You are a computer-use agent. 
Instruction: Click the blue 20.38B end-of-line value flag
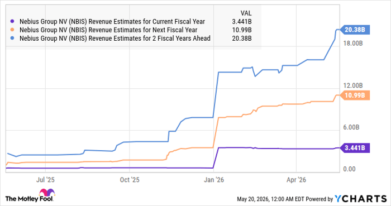[355, 30]
